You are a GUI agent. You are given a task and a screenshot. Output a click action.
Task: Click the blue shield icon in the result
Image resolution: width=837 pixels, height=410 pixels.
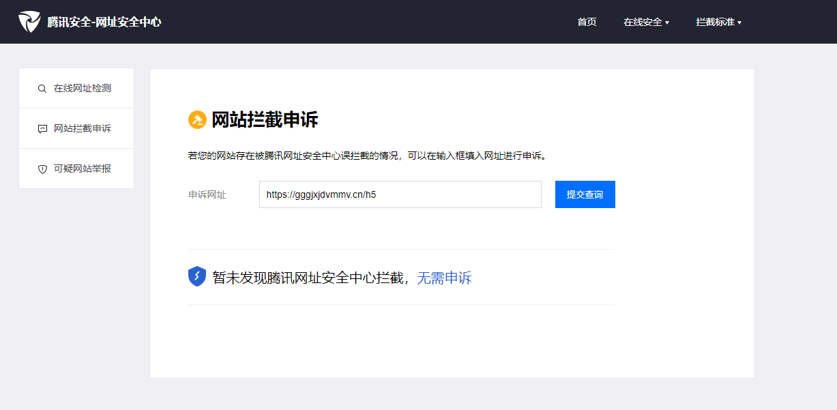point(197,276)
